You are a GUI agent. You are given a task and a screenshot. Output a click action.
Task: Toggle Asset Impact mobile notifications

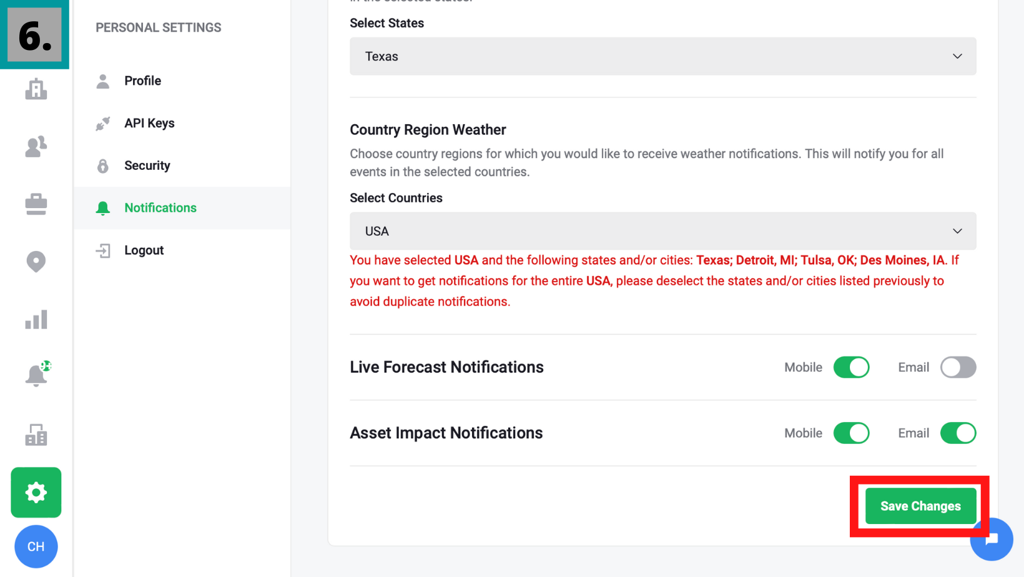[x=851, y=433]
